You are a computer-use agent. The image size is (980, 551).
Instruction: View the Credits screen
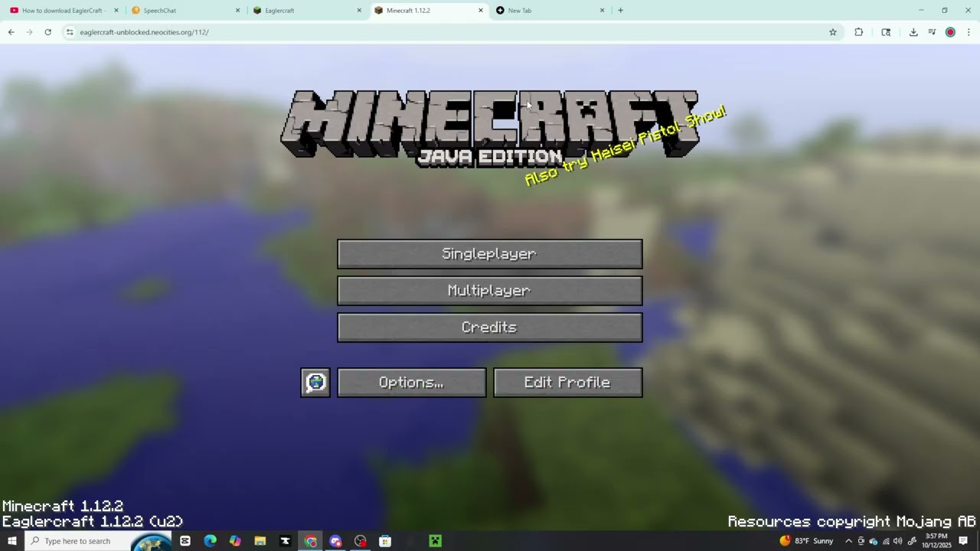pos(490,328)
